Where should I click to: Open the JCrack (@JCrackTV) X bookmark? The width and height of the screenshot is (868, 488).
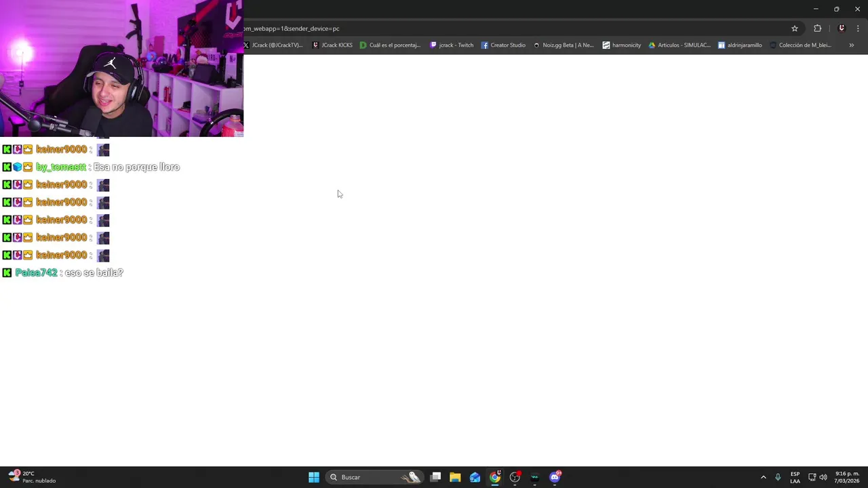click(x=273, y=45)
